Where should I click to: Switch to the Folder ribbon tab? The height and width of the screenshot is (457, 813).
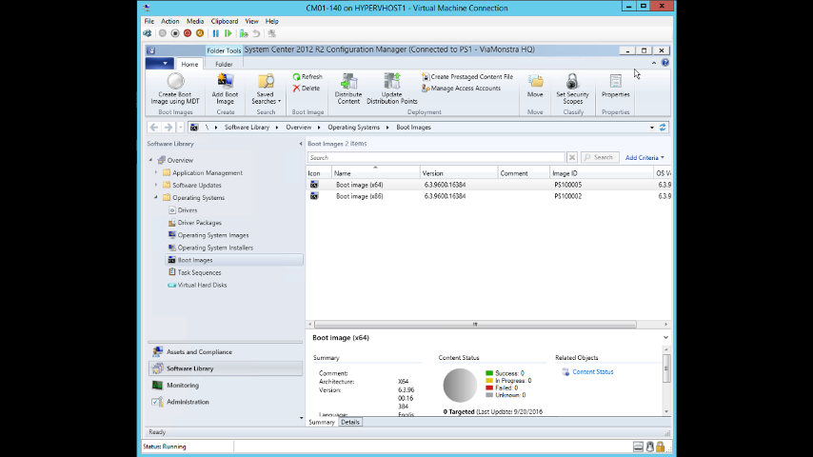(223, 65)
